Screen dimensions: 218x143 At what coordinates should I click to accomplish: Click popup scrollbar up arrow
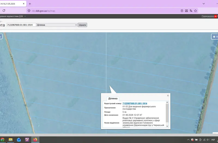(167, 102)
